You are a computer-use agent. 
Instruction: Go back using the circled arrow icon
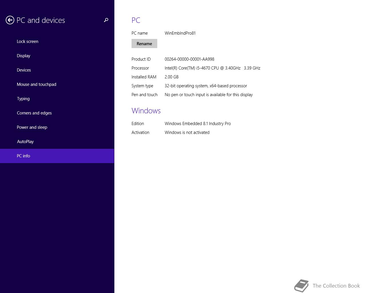pyautogui.click(x=10, y=20)
